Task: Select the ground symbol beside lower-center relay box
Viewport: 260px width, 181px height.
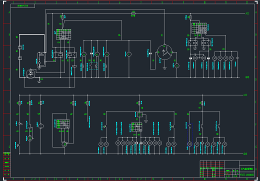Action: 146,121
